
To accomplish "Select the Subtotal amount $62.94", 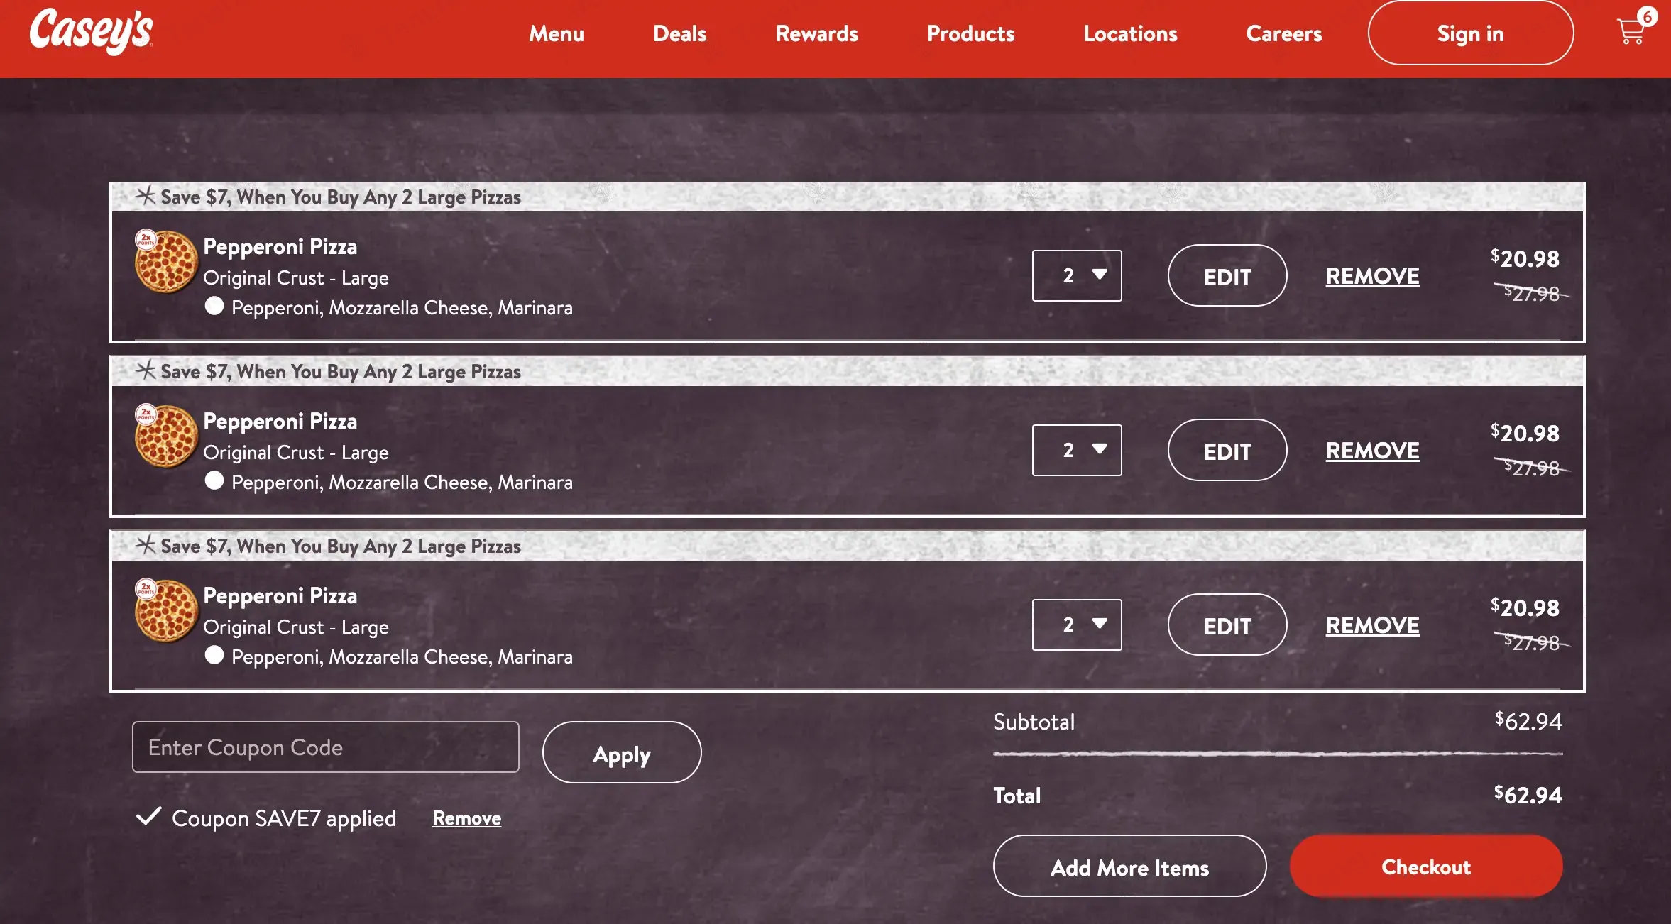I will [x=1528, y=721].
